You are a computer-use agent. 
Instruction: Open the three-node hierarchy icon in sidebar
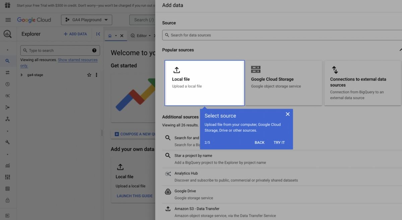[7, 119]
